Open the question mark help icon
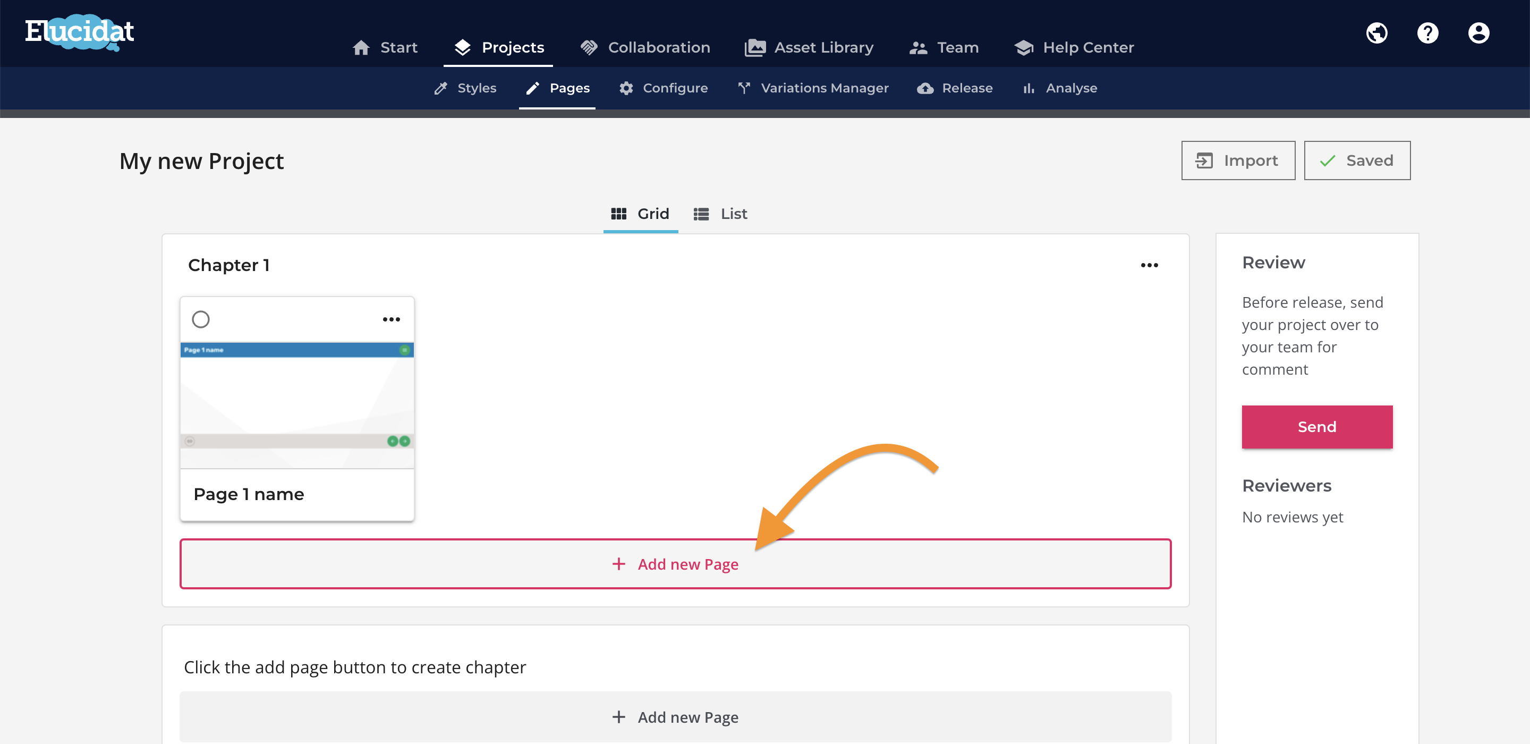1530x744 pixels. [1427, 33]
